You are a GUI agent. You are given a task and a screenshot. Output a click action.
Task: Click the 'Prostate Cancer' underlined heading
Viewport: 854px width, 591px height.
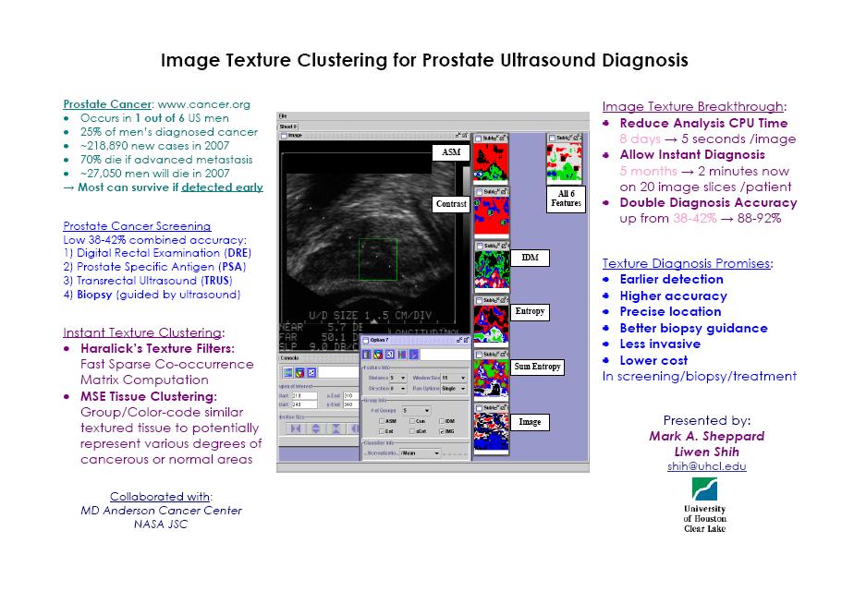click(x=107, y=104)
